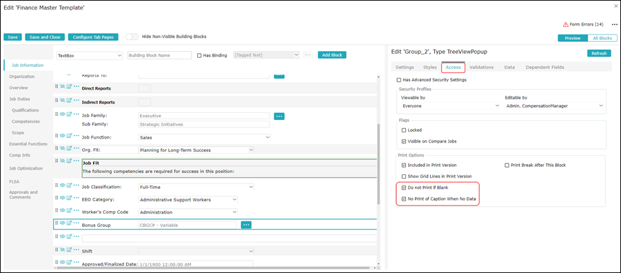Uncheck Do not Print if Blank

click(x=404, y=187)
